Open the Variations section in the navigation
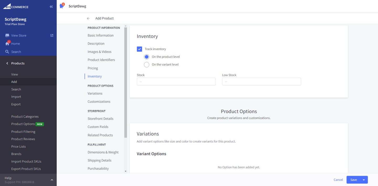This screenshot has height=186, width=378. pyautogui.click(x=95, y=93)
